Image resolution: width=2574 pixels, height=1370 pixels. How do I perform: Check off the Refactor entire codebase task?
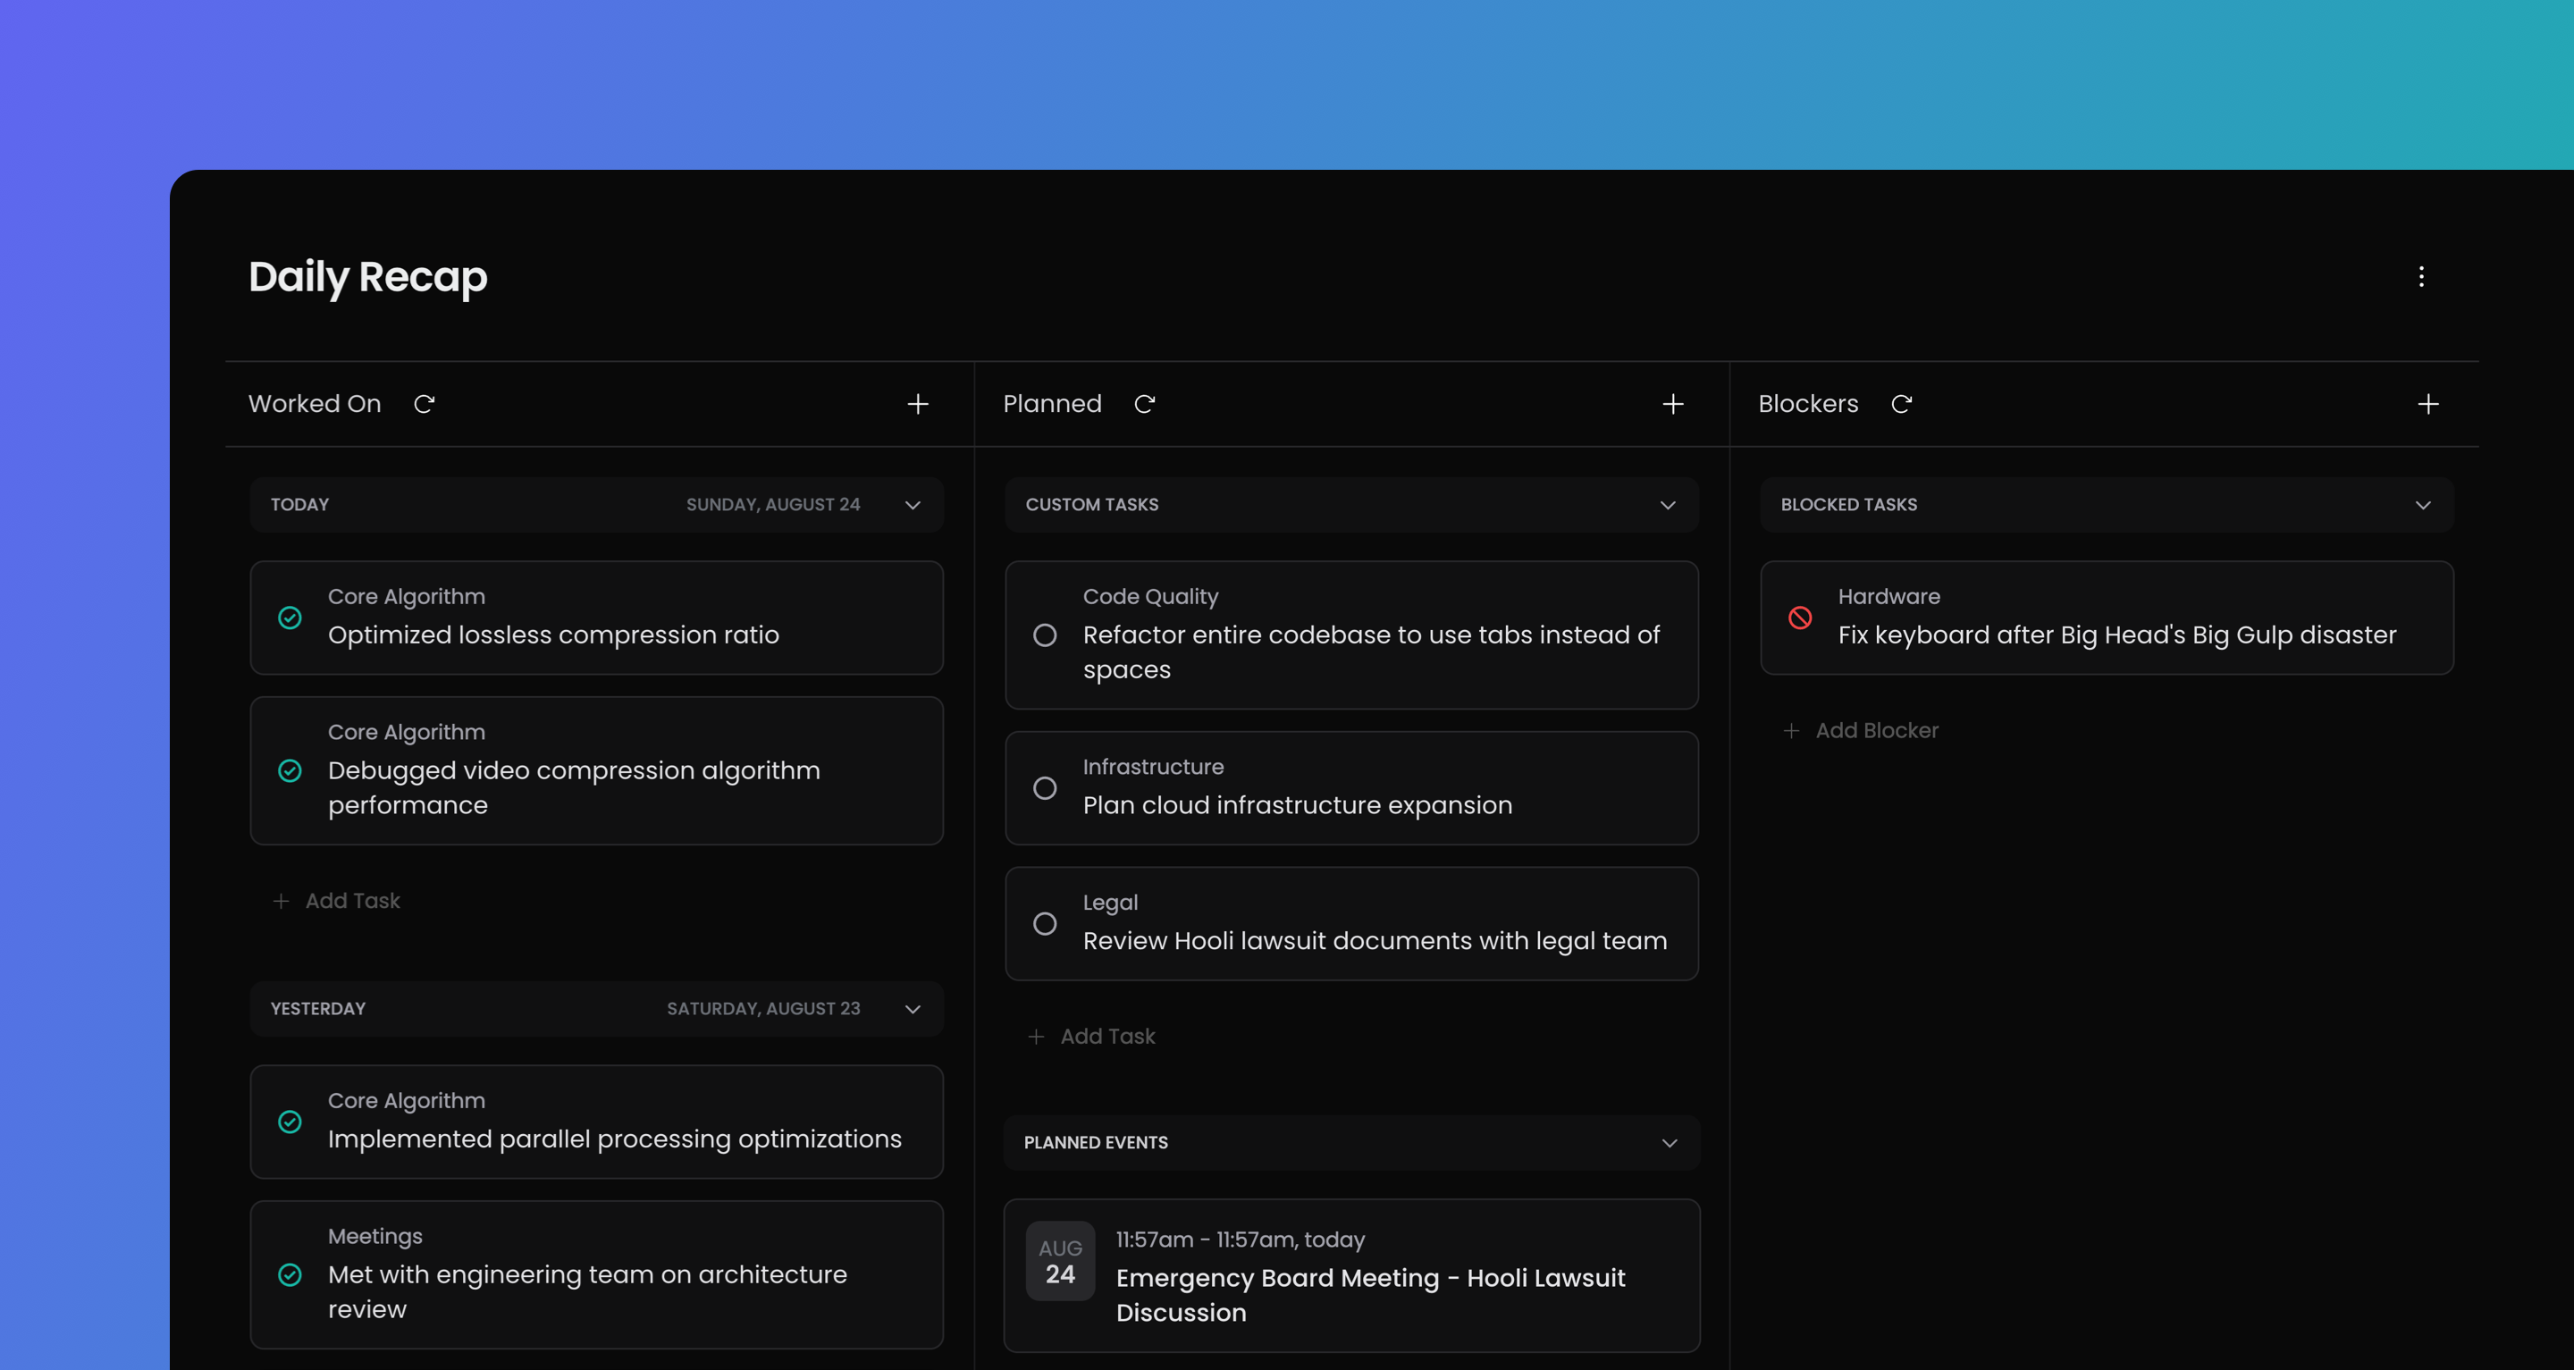1044,635
